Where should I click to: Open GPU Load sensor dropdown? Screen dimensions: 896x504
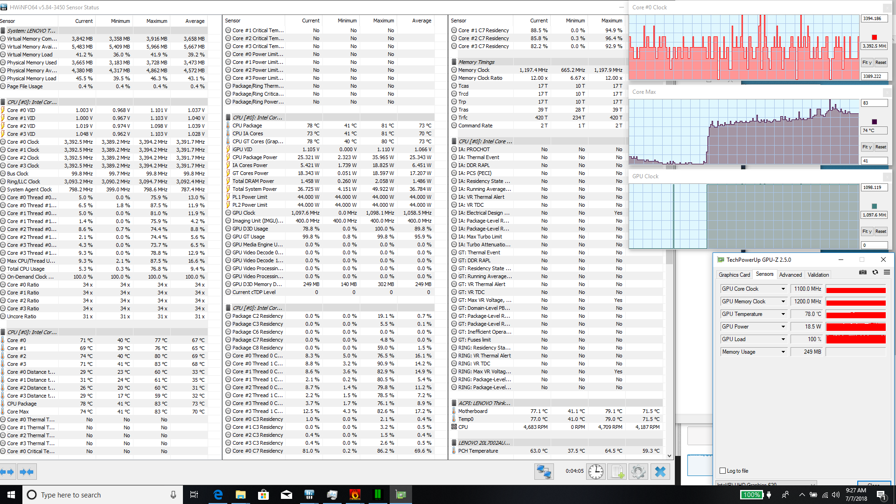click(x=783, y=339)
